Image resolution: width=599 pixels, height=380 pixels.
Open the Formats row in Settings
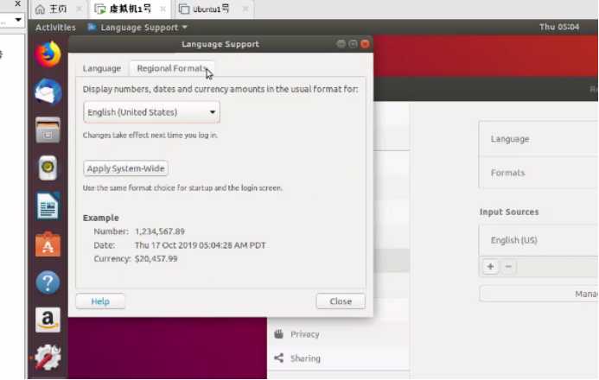[538, 173]
